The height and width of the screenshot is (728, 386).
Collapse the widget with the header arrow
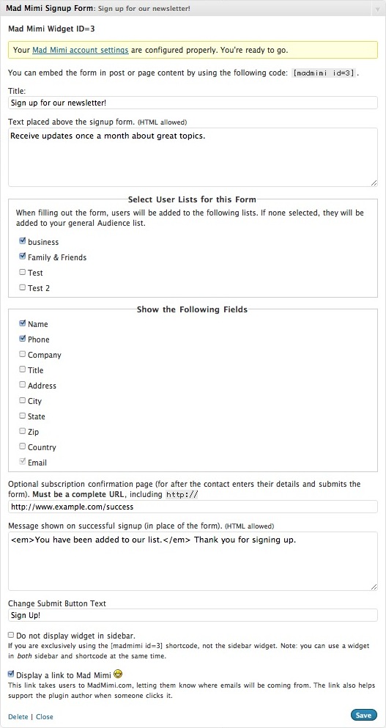376,8
